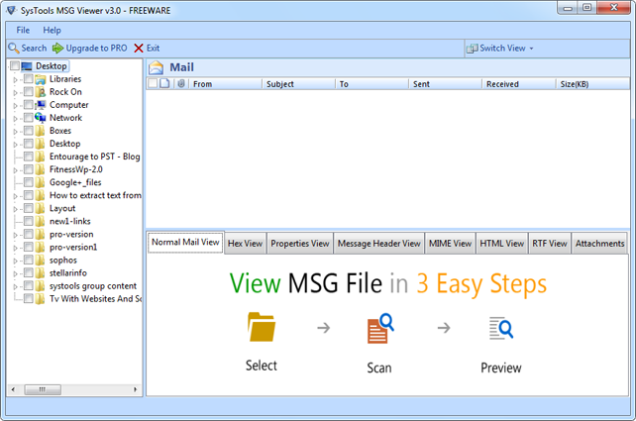Check the Libraries checkbox
Viewport: 636px width, 421px height.
tap(29, 78)
